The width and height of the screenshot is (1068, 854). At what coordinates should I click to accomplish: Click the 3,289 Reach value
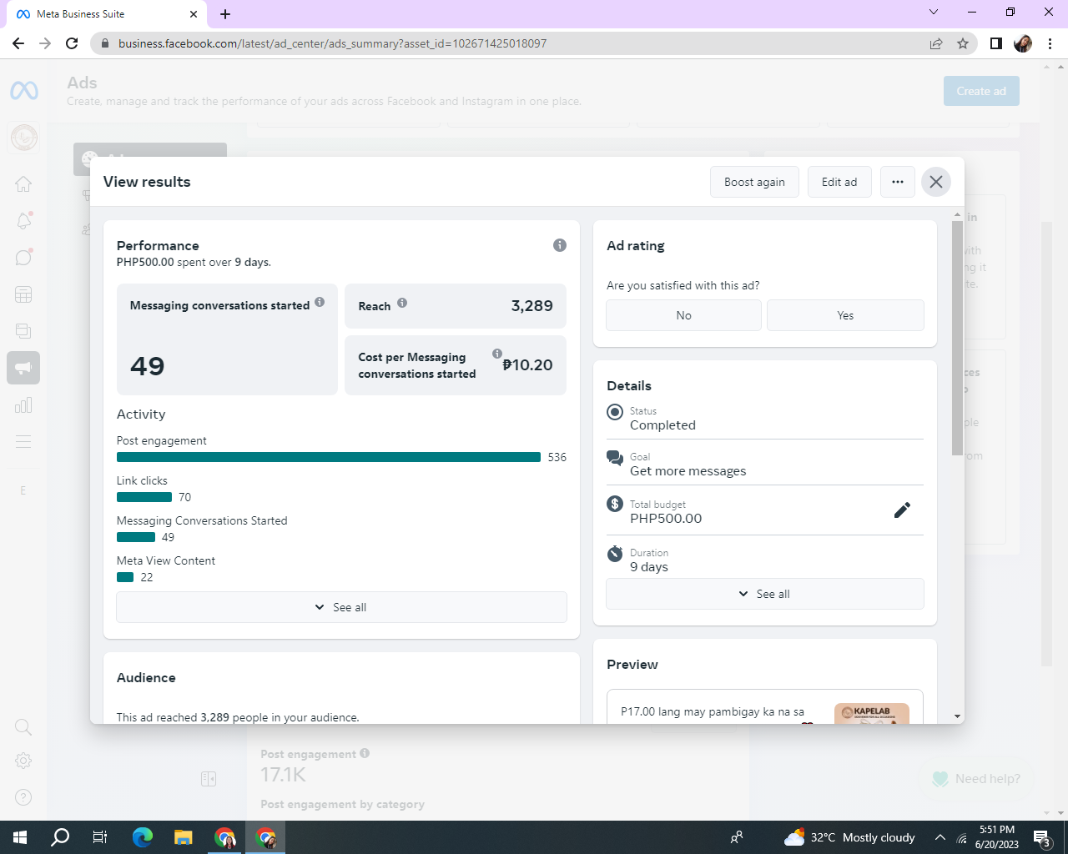tap(532, 306)
